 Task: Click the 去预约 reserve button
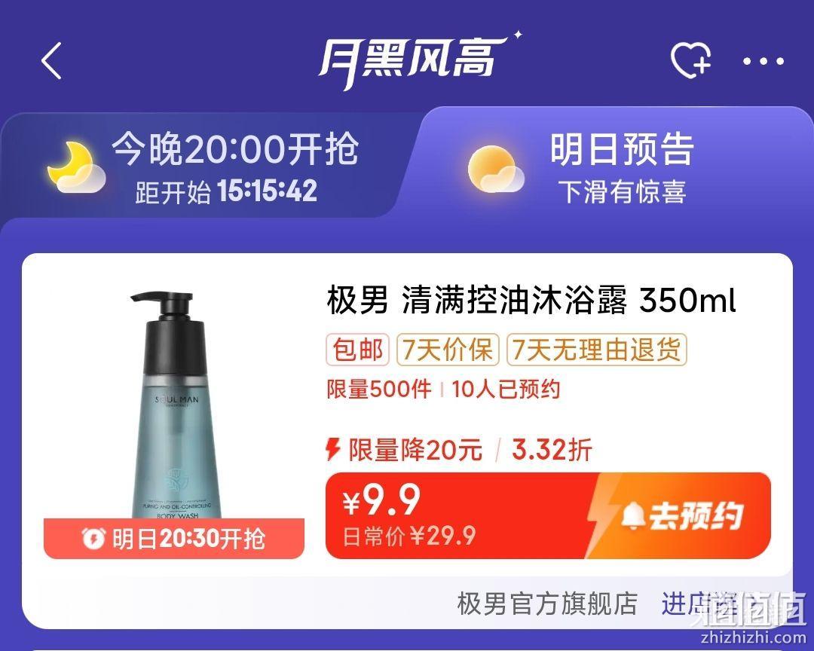click(681, 515)
